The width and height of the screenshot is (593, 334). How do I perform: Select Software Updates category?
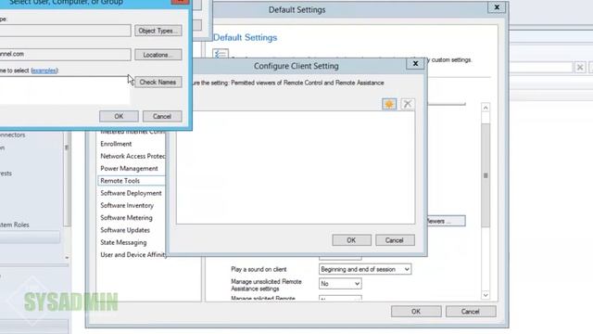125,230
